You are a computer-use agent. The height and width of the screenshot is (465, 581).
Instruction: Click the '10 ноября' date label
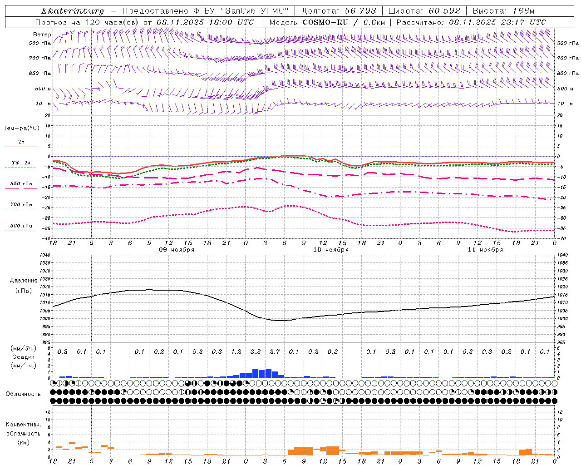[331, 250]
